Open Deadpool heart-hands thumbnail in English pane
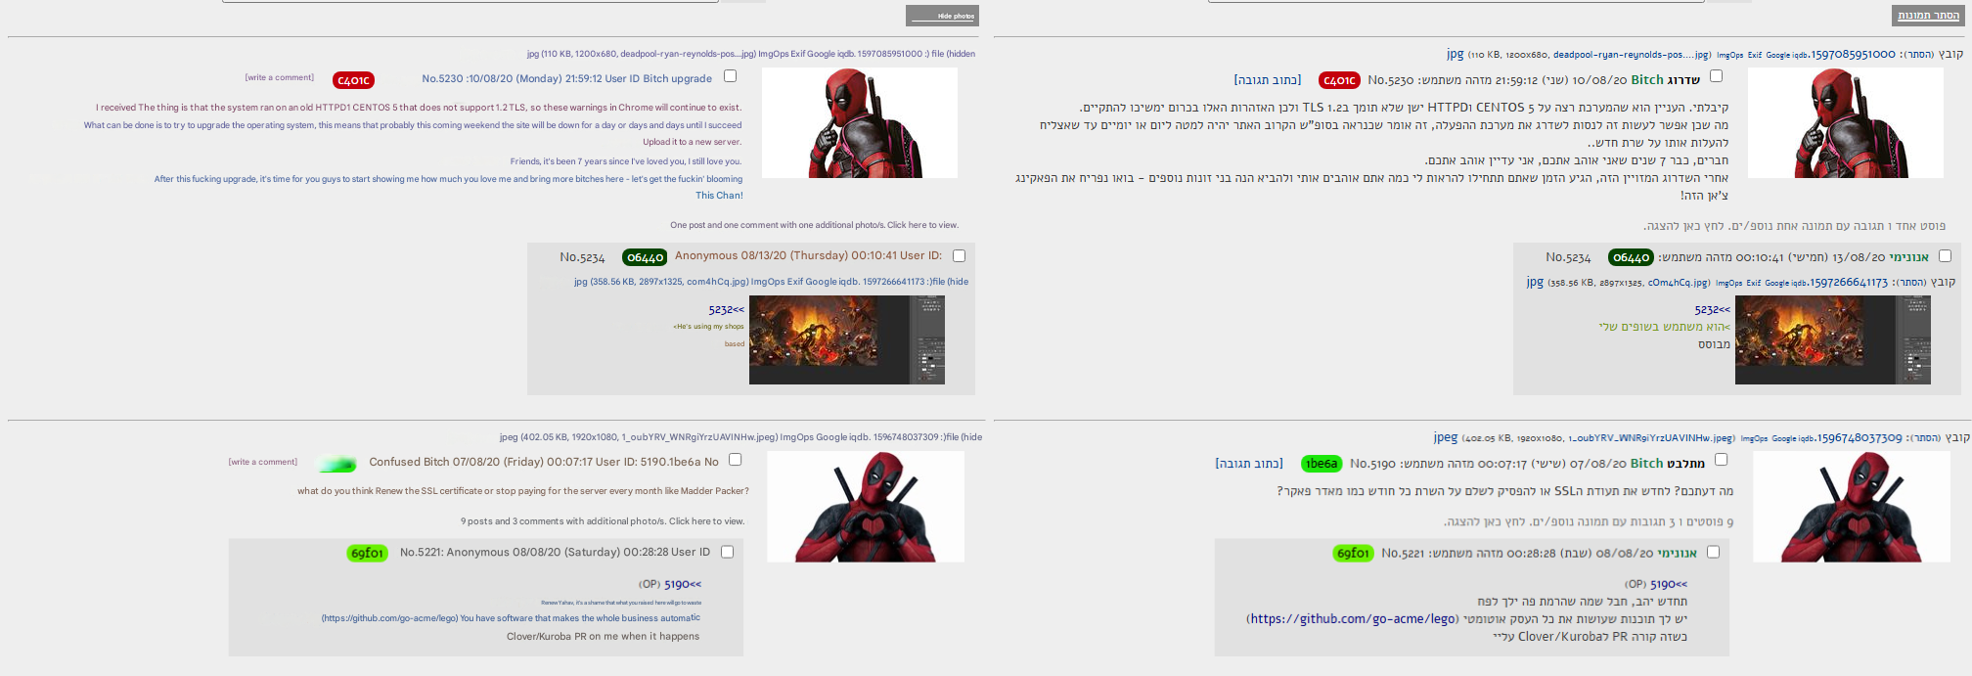Image resolution: width=1972 pixels, height=676 pixels. coord(865,507)
